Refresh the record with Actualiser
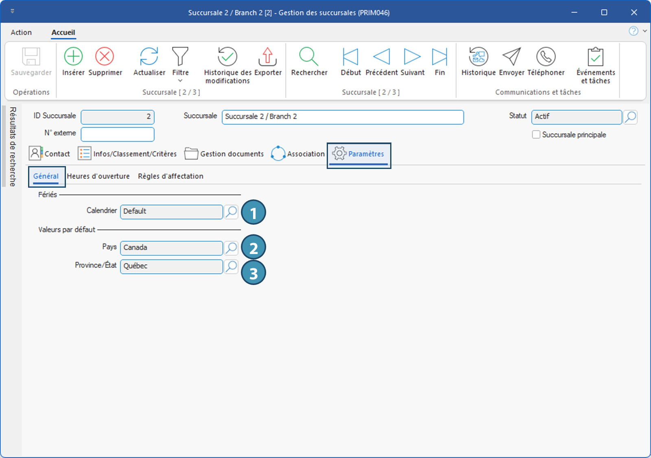Image resolution: width=651 pixels, height=458 pixels. [149, 57]
